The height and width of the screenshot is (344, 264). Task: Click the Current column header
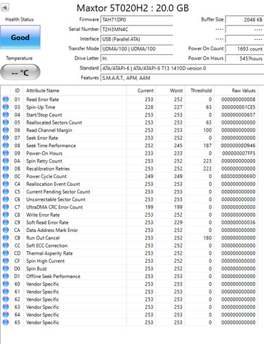(x=141, y=91)
